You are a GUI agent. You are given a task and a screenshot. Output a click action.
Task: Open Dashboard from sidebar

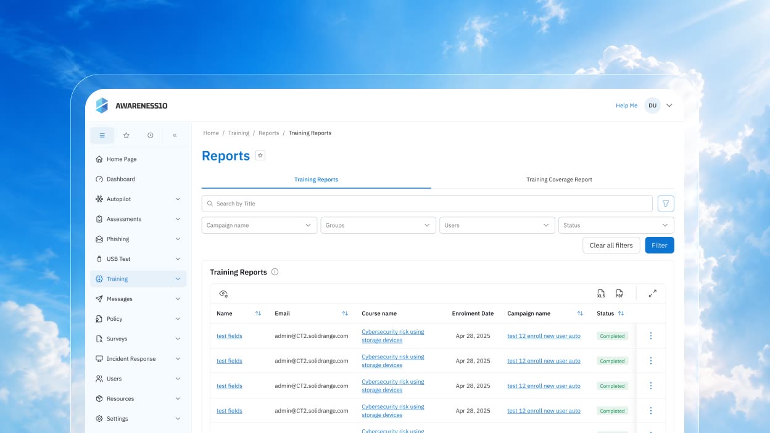[x=138, y=179]
